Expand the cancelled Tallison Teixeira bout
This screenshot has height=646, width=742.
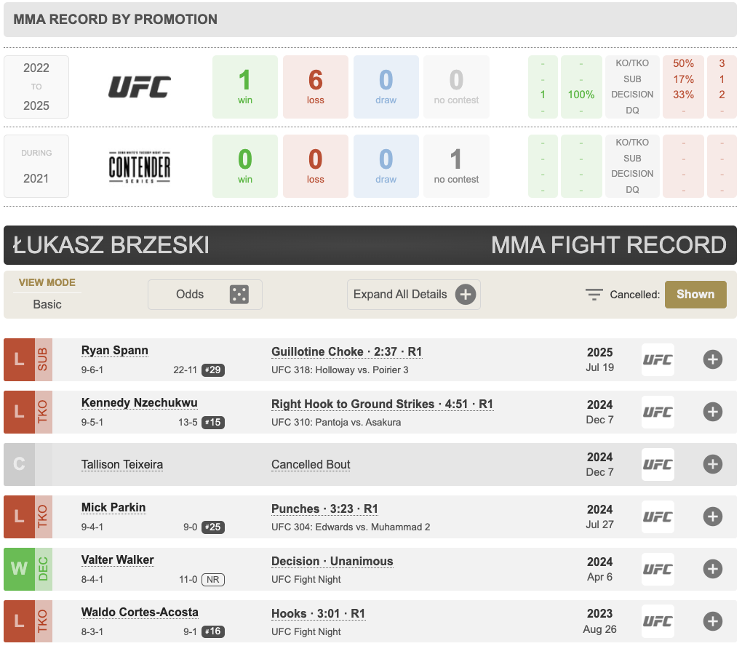coord(712,464)
